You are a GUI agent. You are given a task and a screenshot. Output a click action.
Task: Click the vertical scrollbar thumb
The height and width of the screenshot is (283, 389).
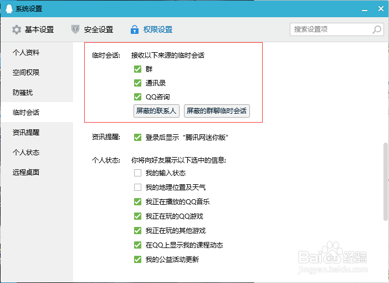click(385, 181)
